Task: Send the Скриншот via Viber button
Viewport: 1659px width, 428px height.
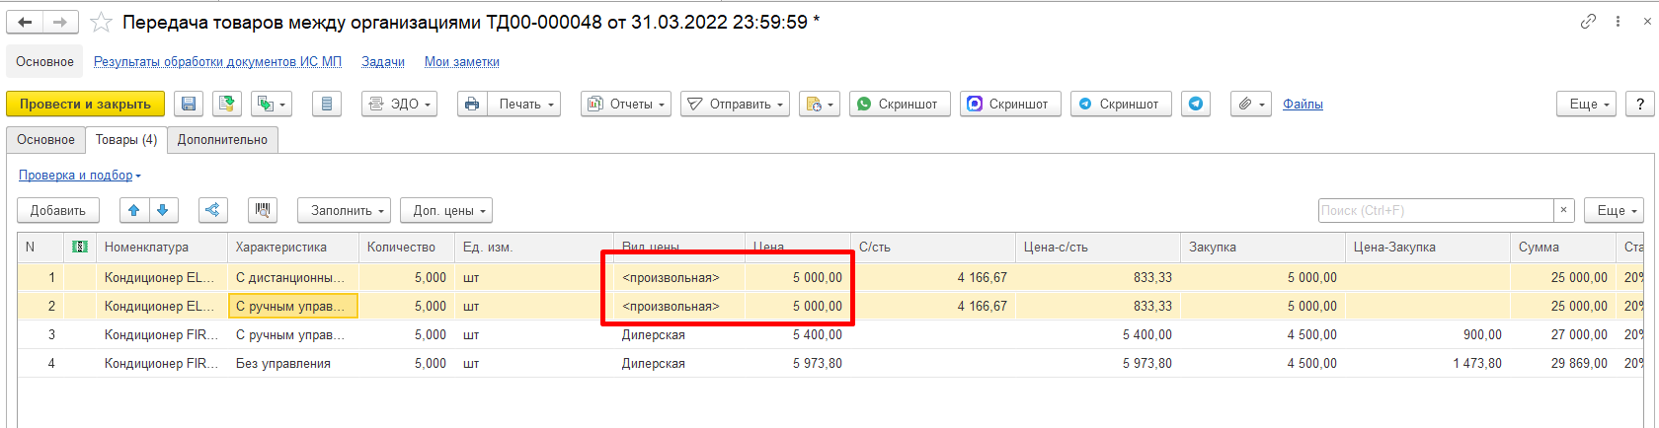Action: (x=1010, y=104)
